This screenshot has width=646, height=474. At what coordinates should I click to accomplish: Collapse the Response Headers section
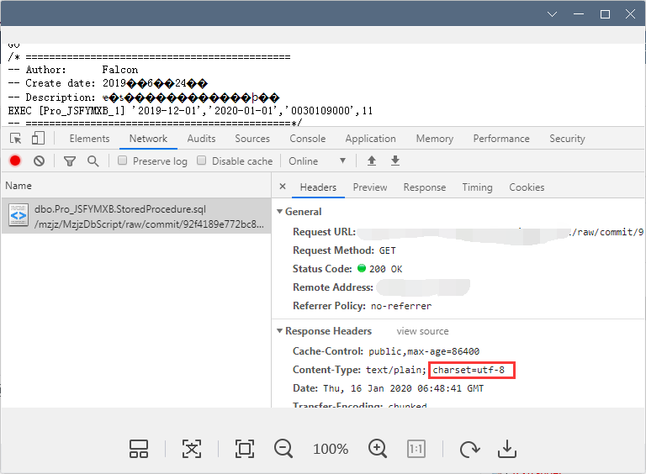[280, 331]
